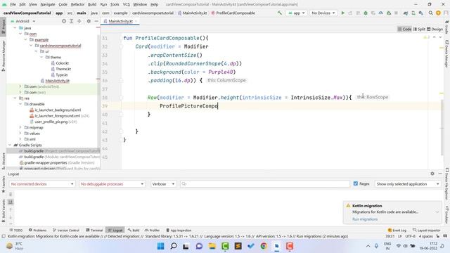Open the No Devices selector dropdown
This screenshot has height=253, width=450.
323,13
